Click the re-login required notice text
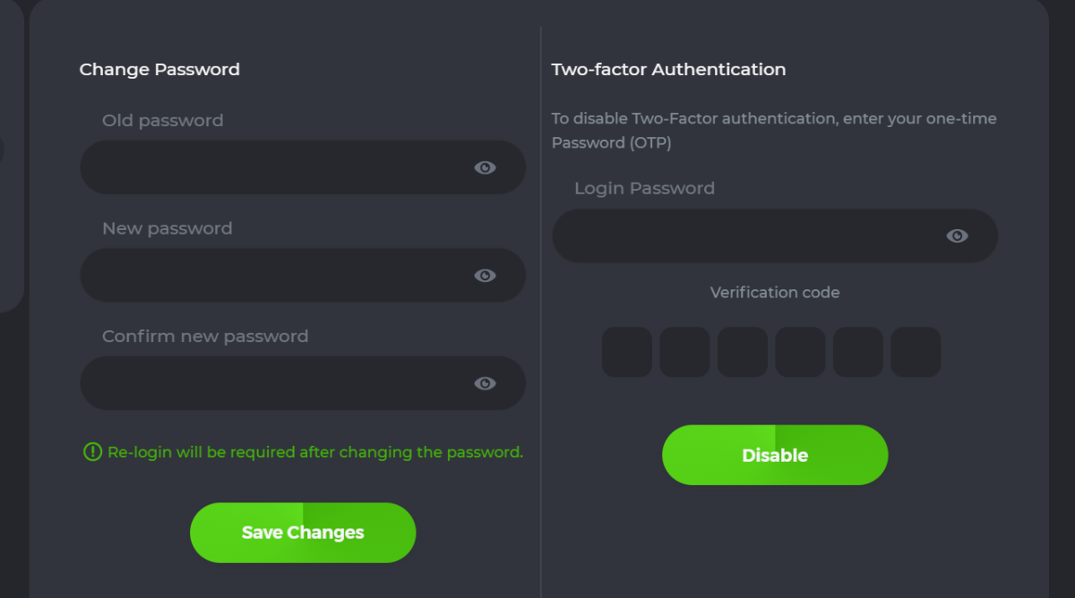 (314, 452)
